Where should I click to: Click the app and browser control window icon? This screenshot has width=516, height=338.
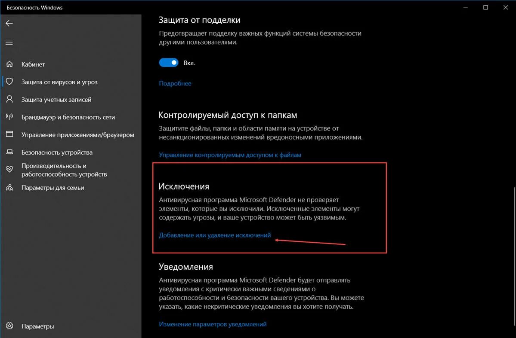[x=9, y=134]
